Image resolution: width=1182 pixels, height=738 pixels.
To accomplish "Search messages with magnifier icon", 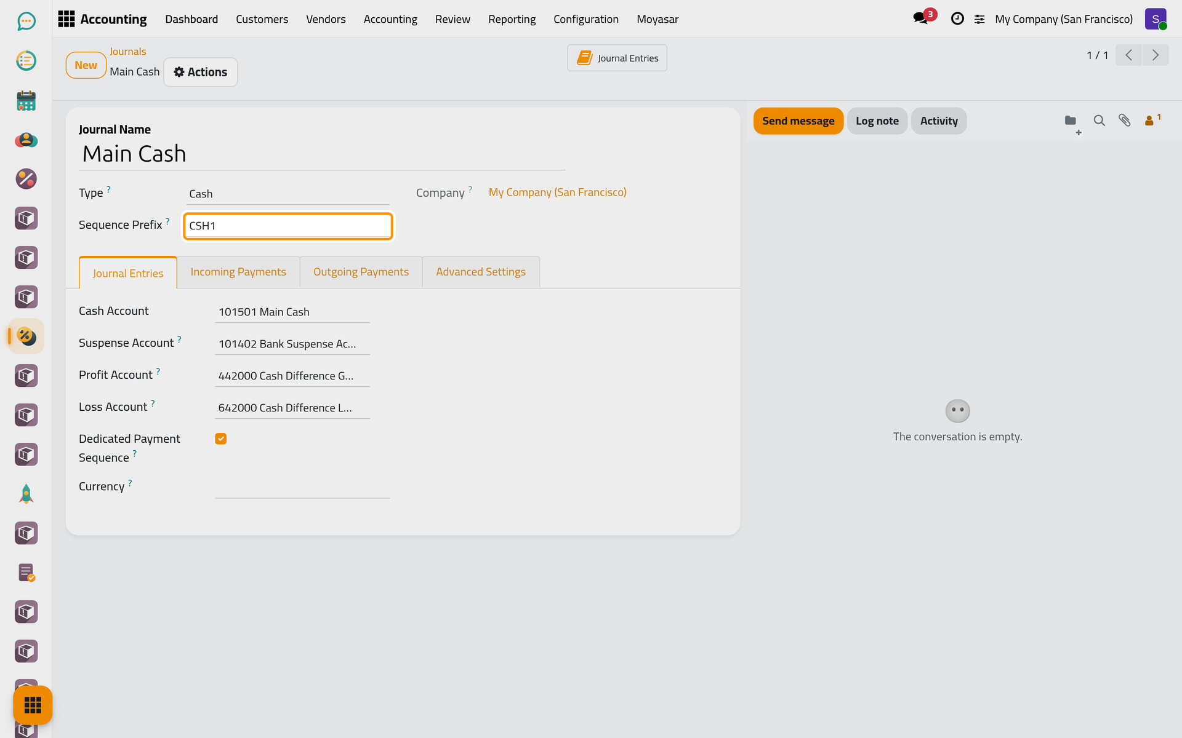I will pos(1099,121).
